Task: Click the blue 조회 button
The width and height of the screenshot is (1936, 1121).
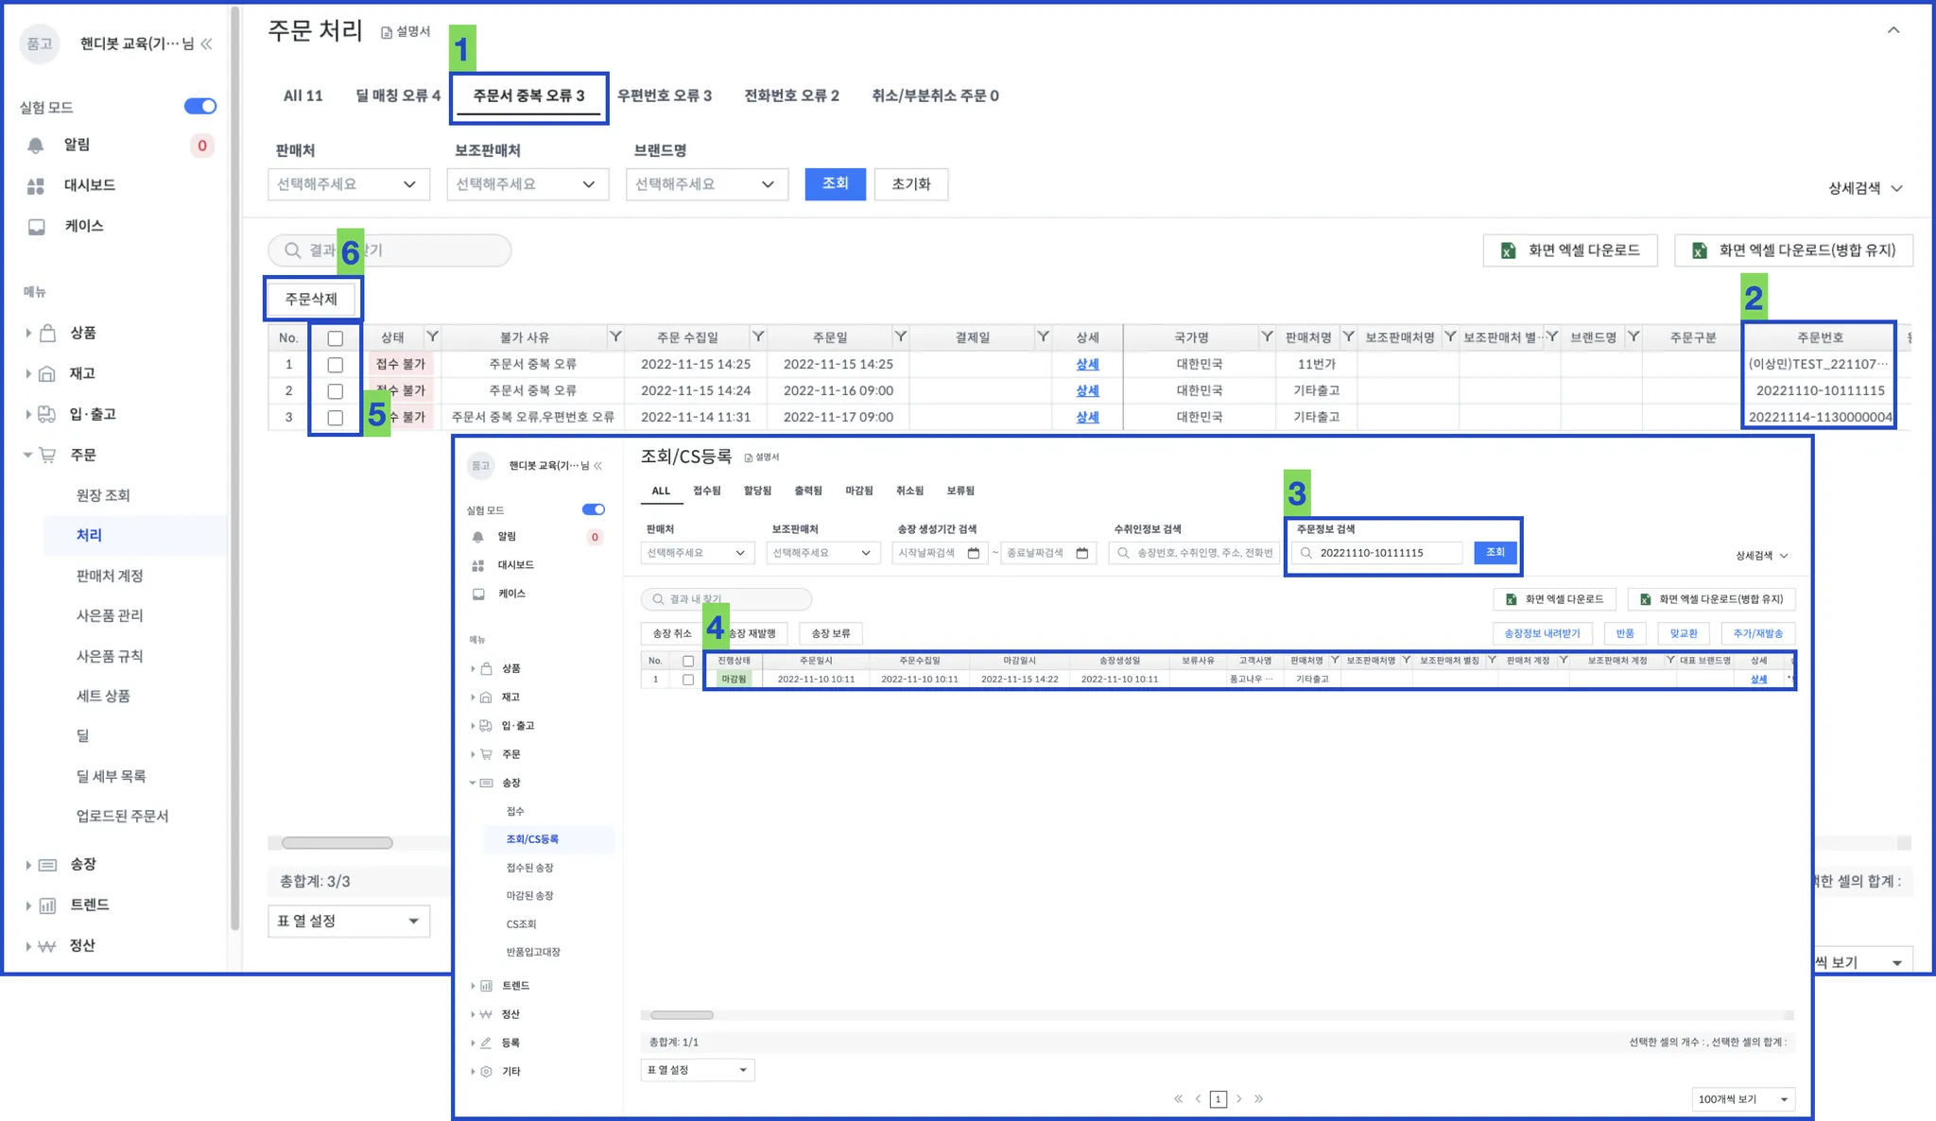Action: (x=835, y=183)
